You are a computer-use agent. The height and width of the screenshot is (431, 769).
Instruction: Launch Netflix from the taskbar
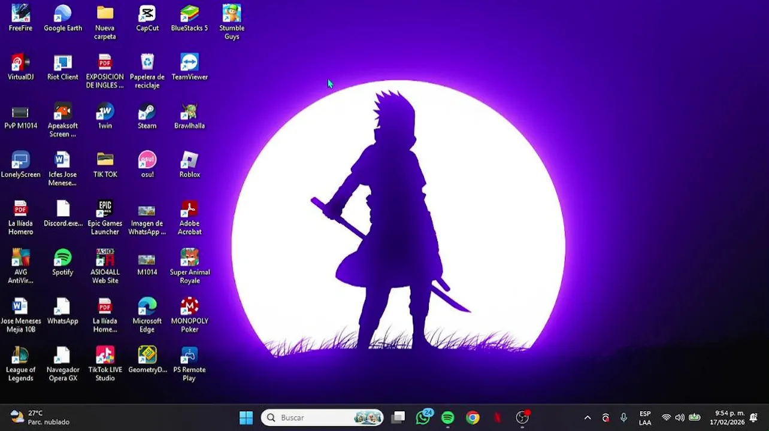coord(498,418)
